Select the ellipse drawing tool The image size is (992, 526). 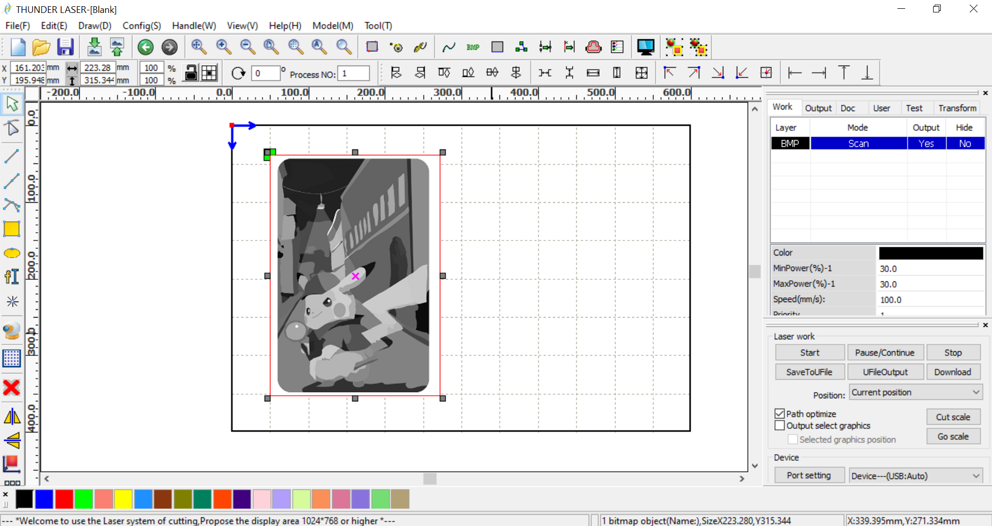click(x=11, y=253)
